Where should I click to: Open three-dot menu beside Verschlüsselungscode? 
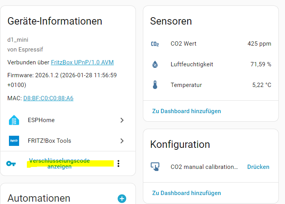(x=118, y=163)
